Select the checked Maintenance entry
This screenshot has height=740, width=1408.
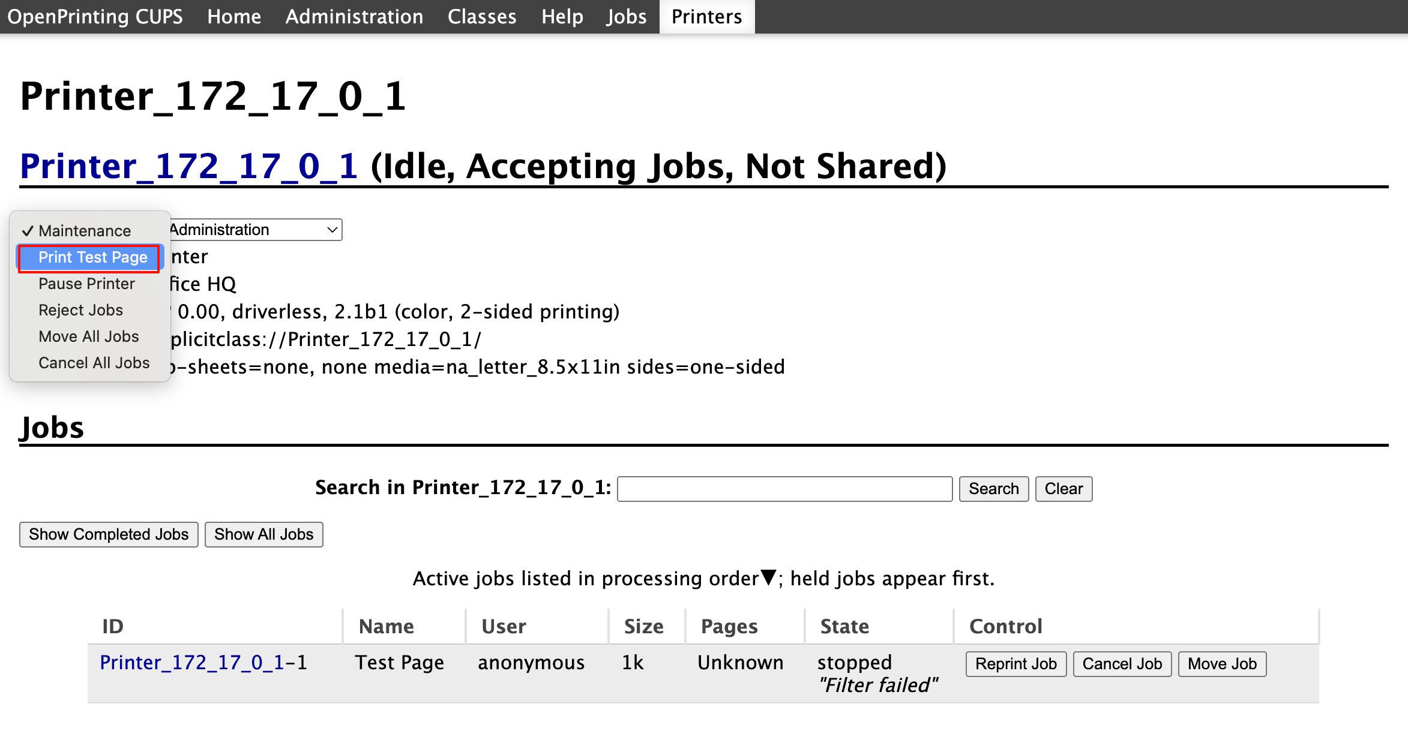[x=84, y=231]
